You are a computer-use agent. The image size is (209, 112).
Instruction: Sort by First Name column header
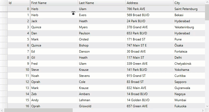[x=54, y=3]
